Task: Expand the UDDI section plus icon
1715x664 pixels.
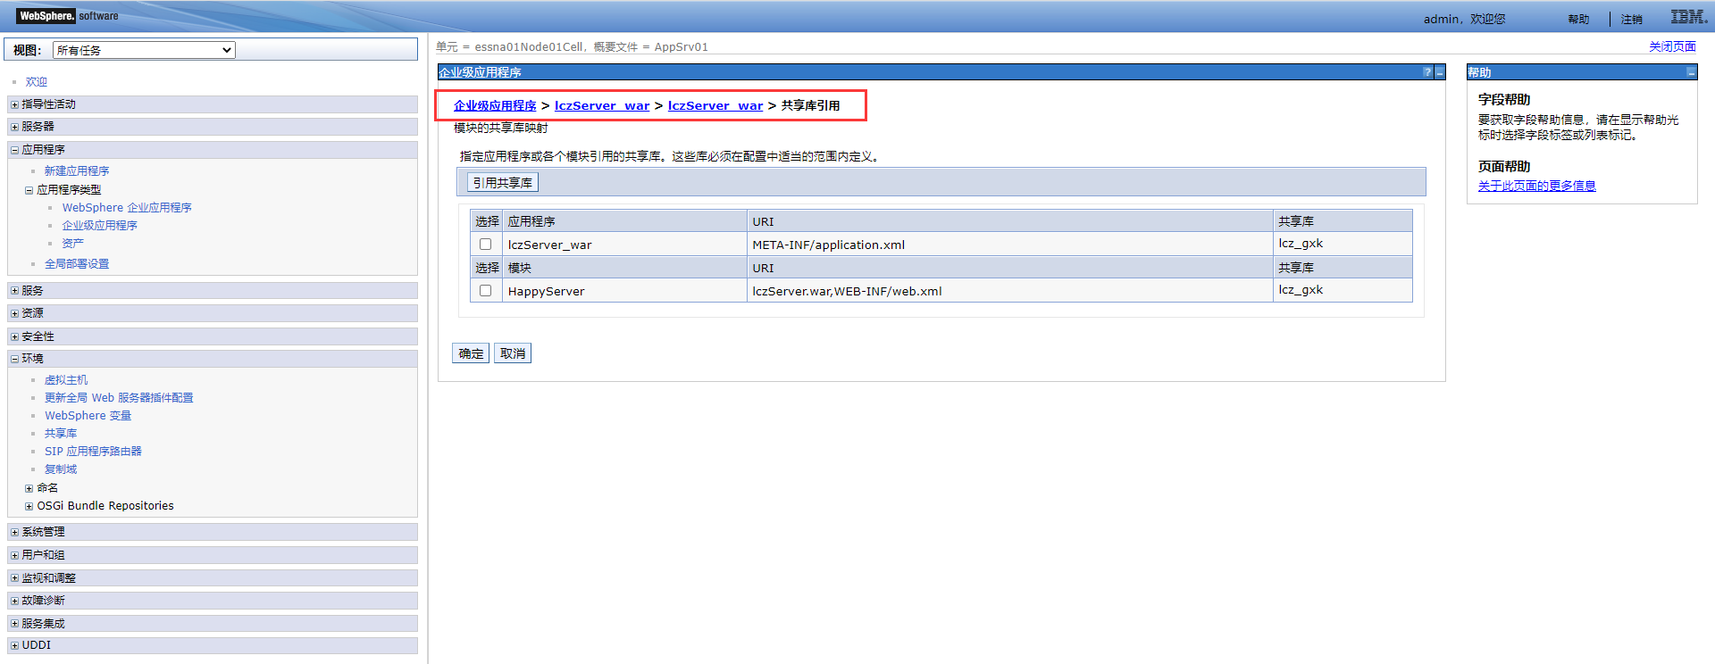Action: [14, 645]
